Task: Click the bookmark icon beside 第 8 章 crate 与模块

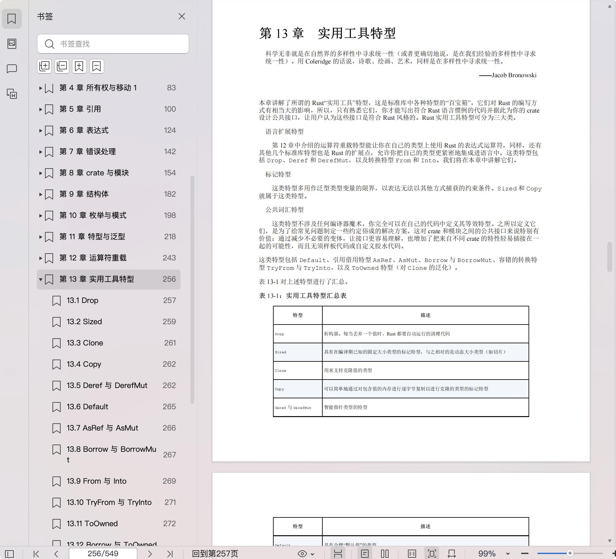Action: [x=49, y=173]
